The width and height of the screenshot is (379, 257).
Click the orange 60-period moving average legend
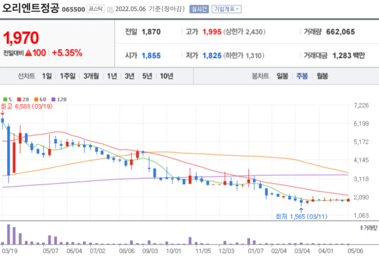point(40,99)
